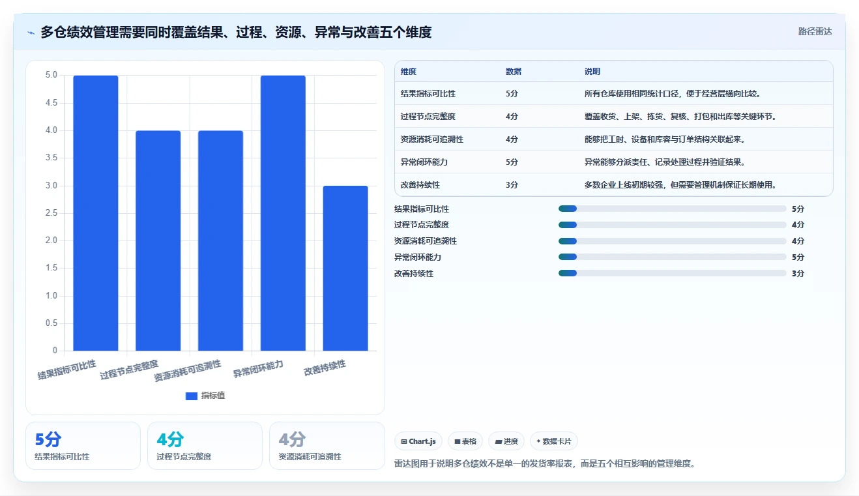The image size is (859, 496).
Task: Select 资源消耗可追溯性 cell in table
Action: pyautogui.click(x=432, y=139)
